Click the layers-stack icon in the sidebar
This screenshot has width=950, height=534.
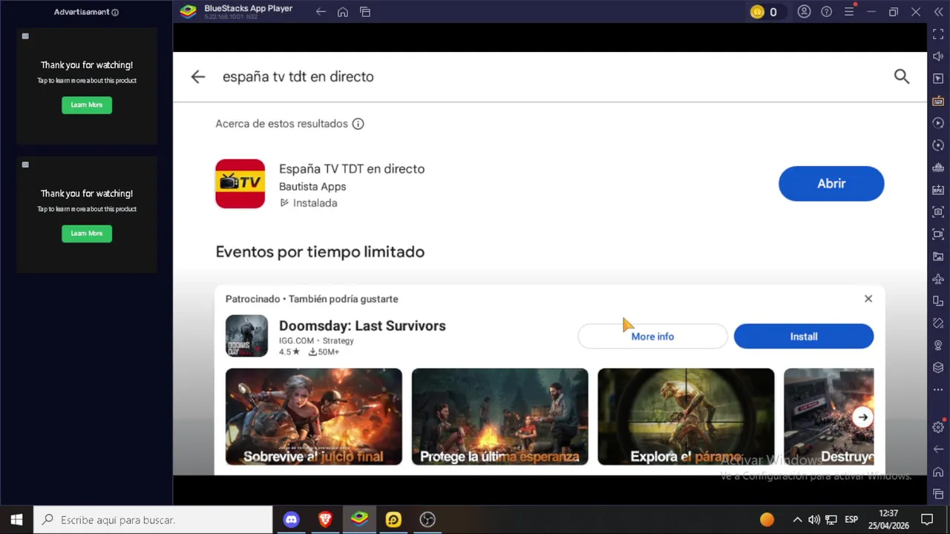pos(938,368)
